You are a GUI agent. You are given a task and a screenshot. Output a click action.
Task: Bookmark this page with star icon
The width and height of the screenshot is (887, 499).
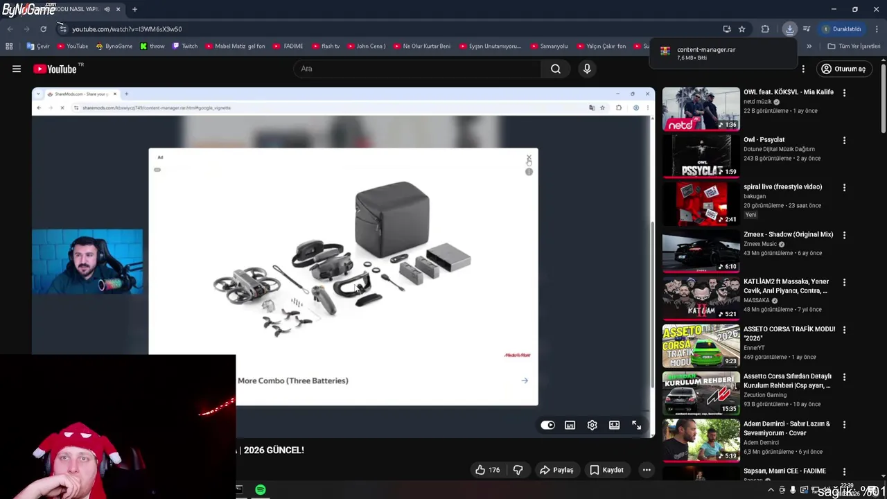[x=742, y=29]
